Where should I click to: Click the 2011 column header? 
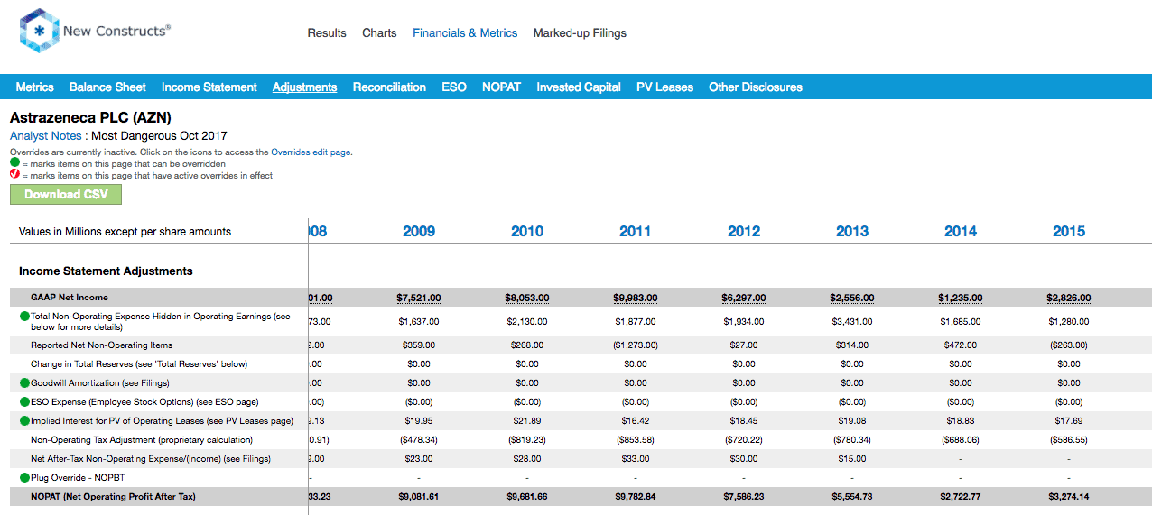(636, 231)
